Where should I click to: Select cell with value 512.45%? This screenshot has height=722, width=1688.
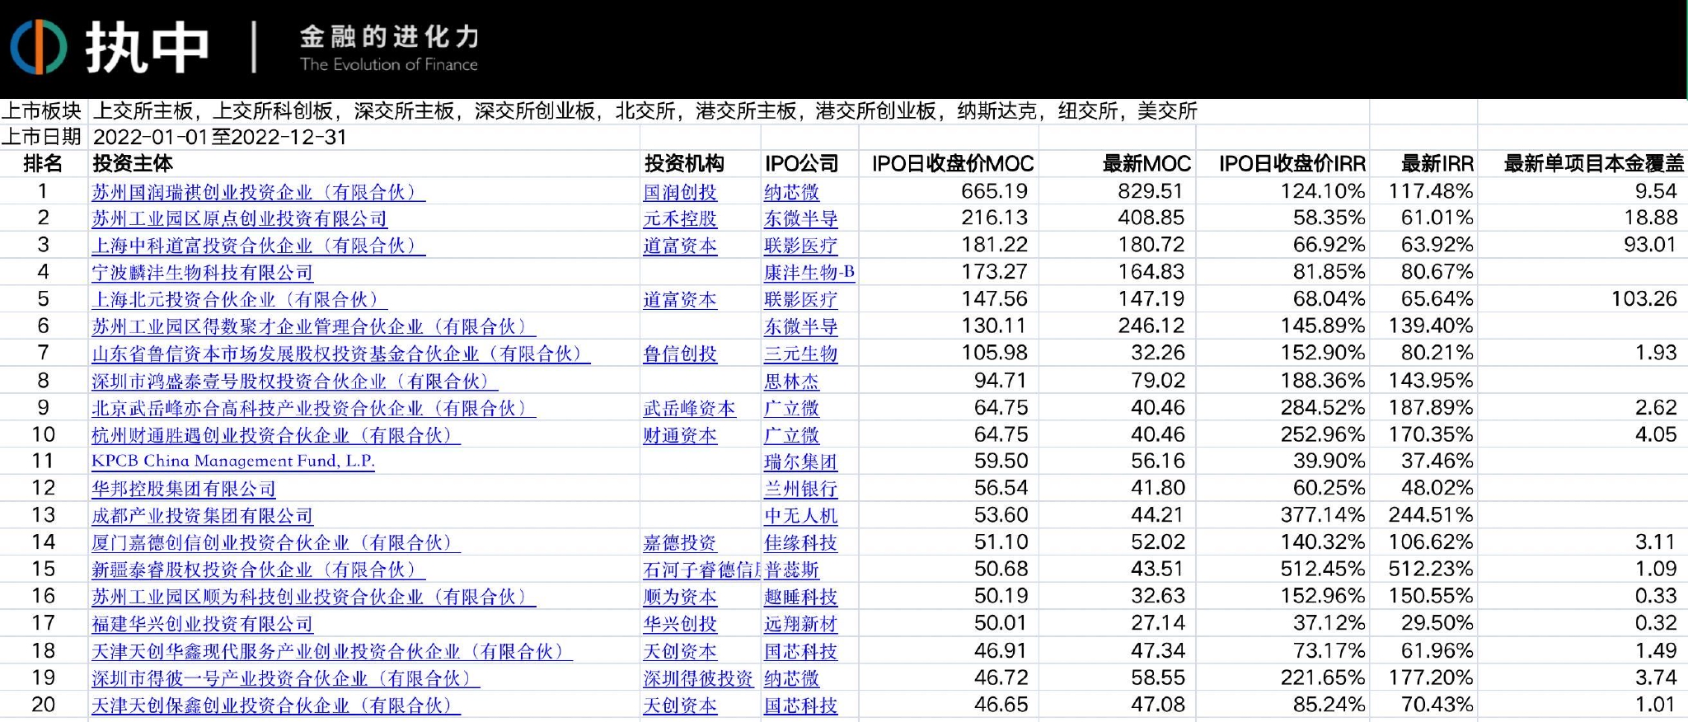coord(1322,570)
